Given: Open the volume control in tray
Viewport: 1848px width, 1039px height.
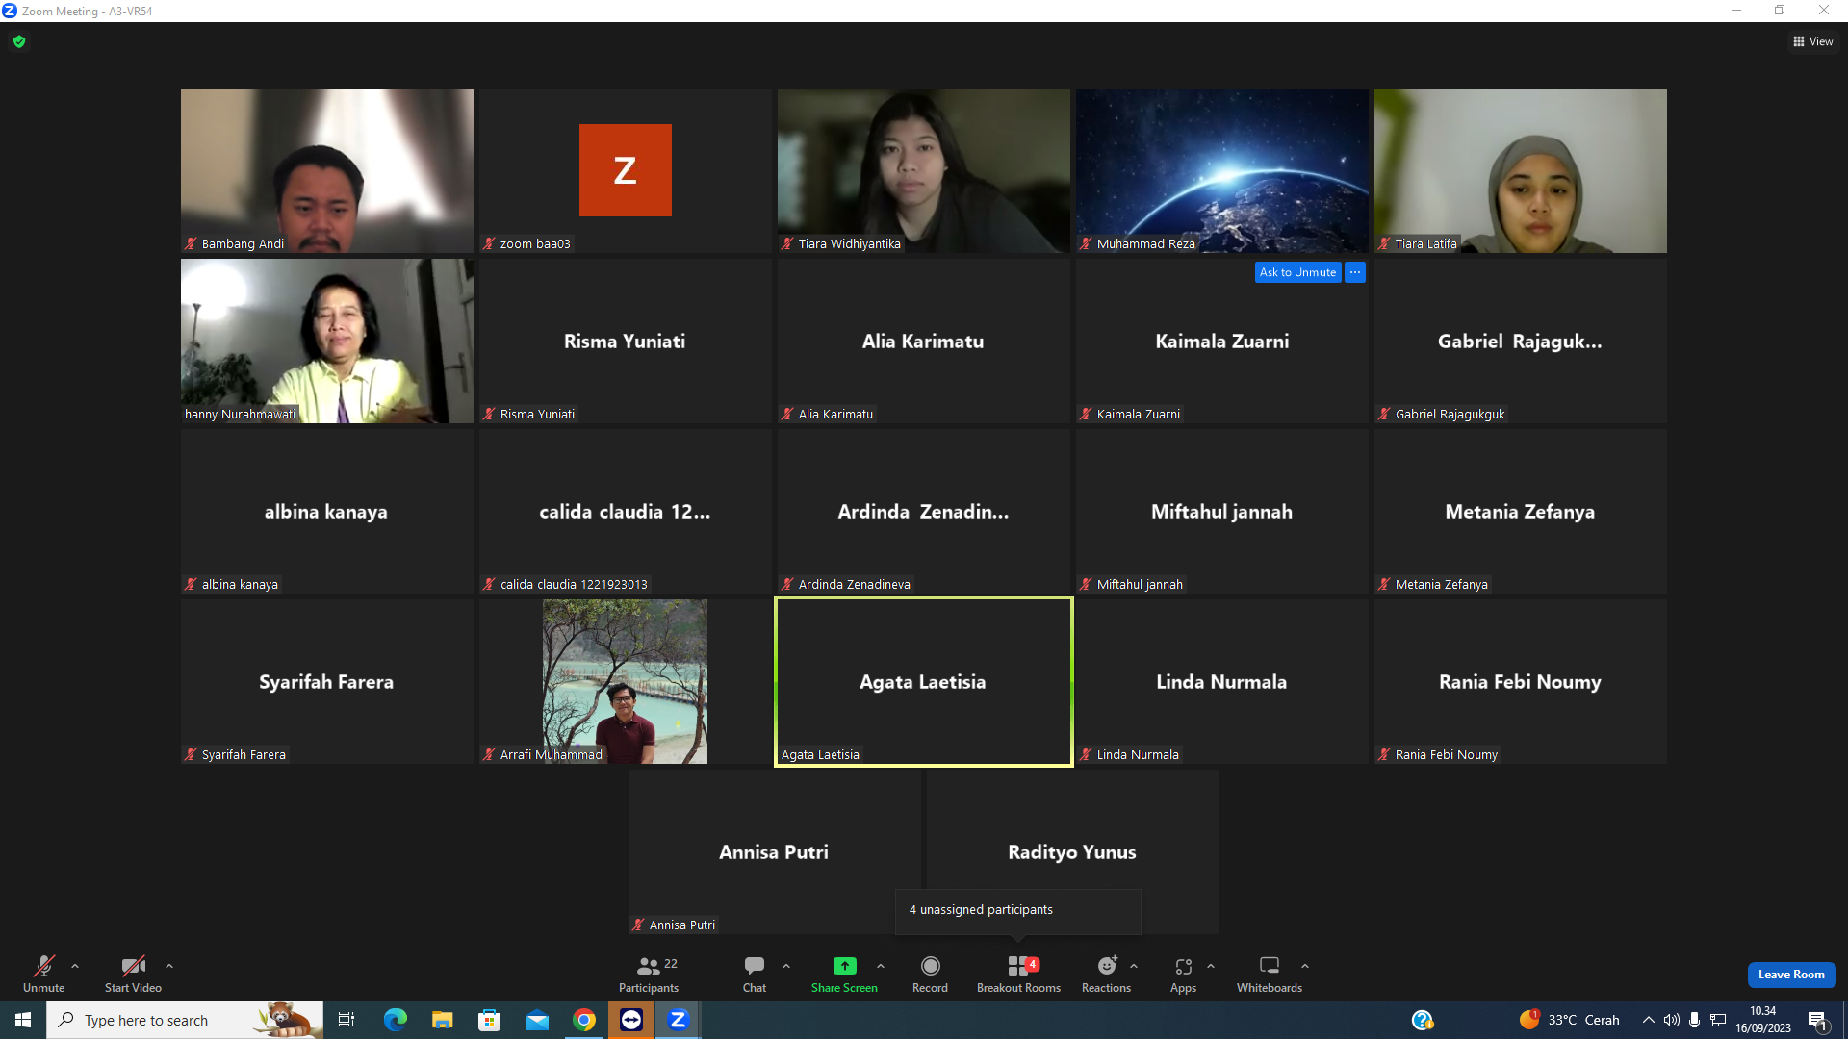Looking at the screenshot, I should coord(1671,1020).
